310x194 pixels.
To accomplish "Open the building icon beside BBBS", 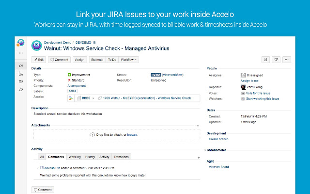I will (78, 98).
